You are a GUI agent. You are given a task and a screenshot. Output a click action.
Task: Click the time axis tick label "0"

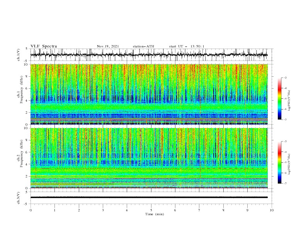[31, 210]
